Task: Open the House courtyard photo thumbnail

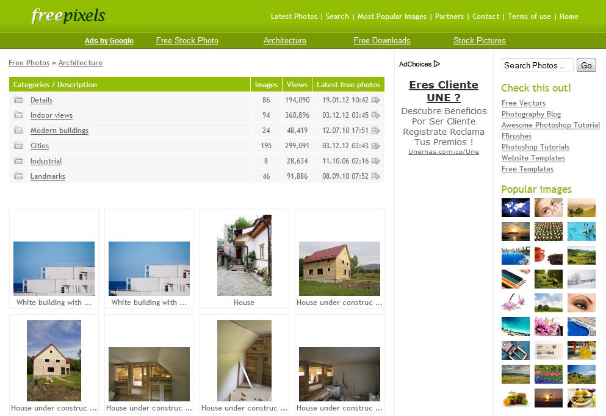Action: [244, 256]
